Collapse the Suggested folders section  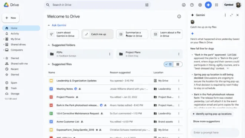coord(49,45)
